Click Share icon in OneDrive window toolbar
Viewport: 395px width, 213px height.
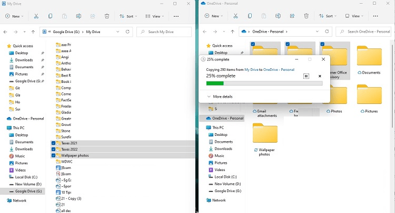coord(292,16)
